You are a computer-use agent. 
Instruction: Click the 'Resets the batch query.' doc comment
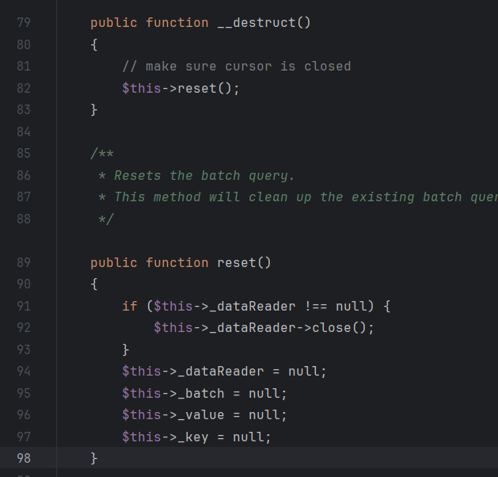point(204,175)
